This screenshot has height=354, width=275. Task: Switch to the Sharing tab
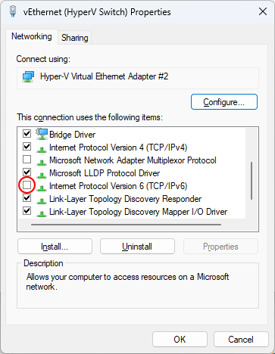pyautogui.click(x=75, y=38)
